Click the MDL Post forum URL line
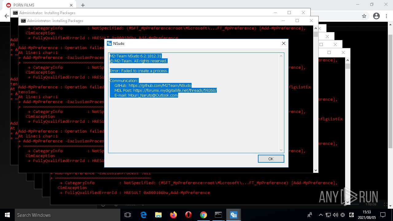 (165, 90)
